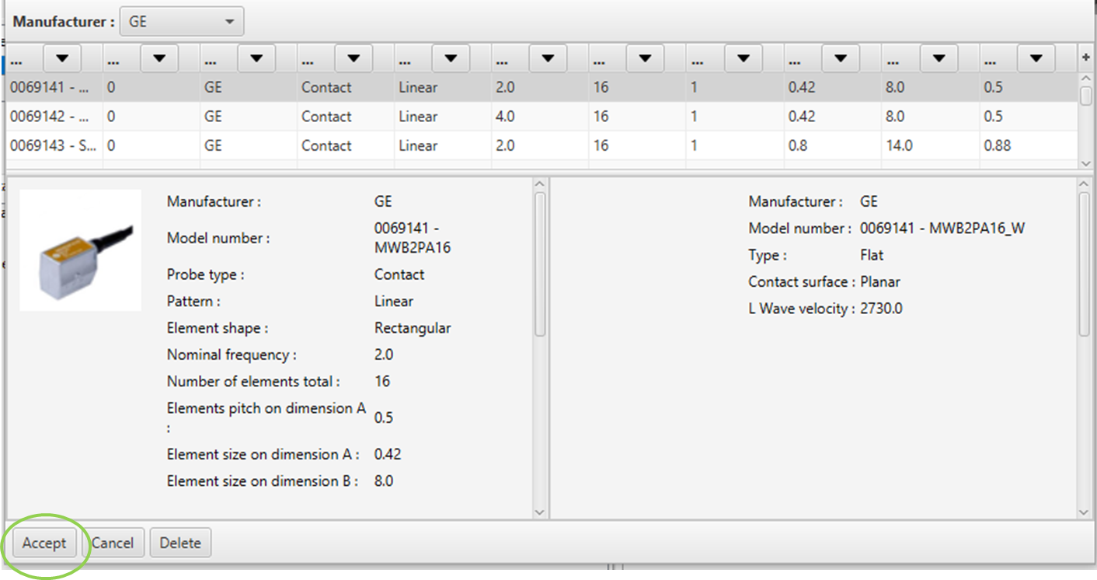Open the Manufacturer combo box showing GE
The width and height of the screenshot is (1097, 580).
181,22
